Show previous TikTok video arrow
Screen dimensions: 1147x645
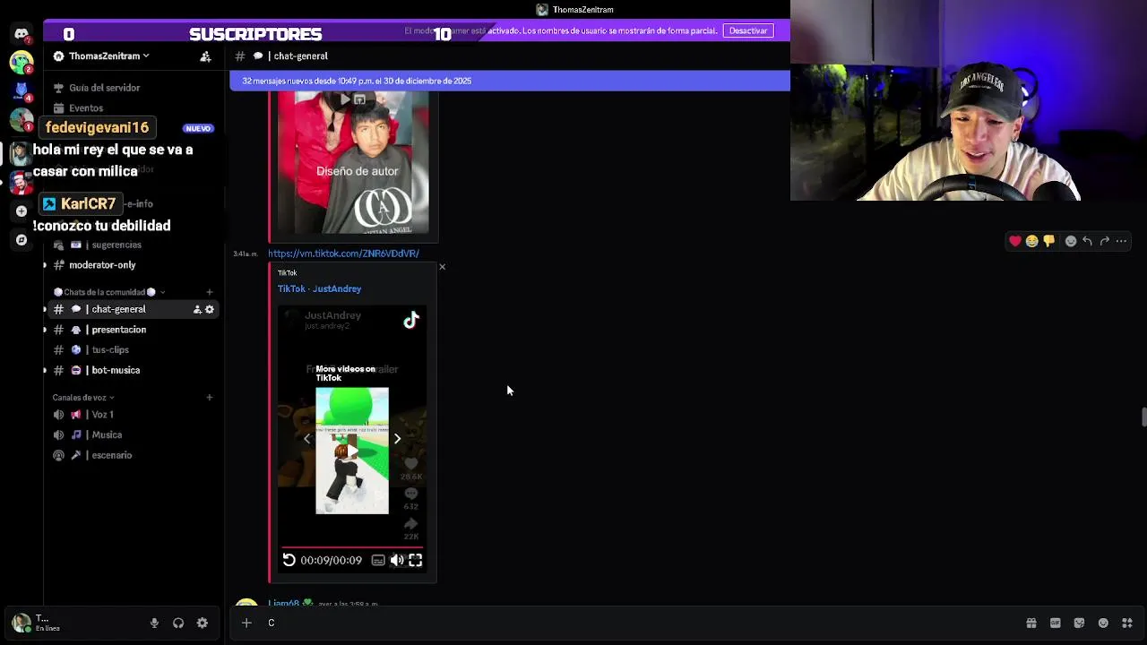tap(306, 439)
